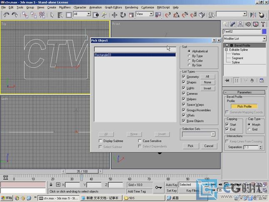Select the Select and Link tool
This screenshot has width=269, height=202.
[x=25, y=15]
